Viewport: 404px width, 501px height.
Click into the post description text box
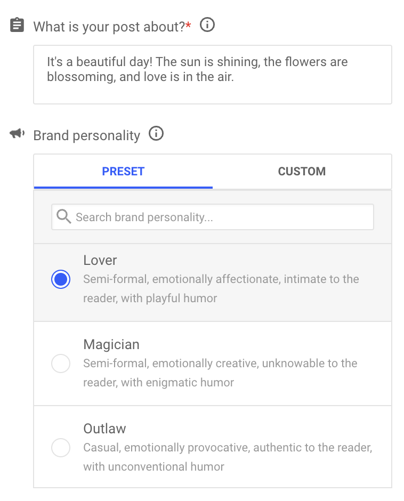[213, 75]
